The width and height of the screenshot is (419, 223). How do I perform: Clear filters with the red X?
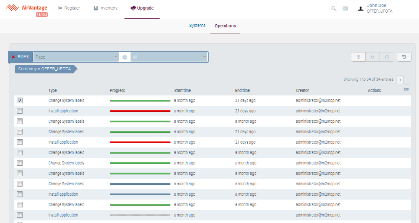(13, 57)
